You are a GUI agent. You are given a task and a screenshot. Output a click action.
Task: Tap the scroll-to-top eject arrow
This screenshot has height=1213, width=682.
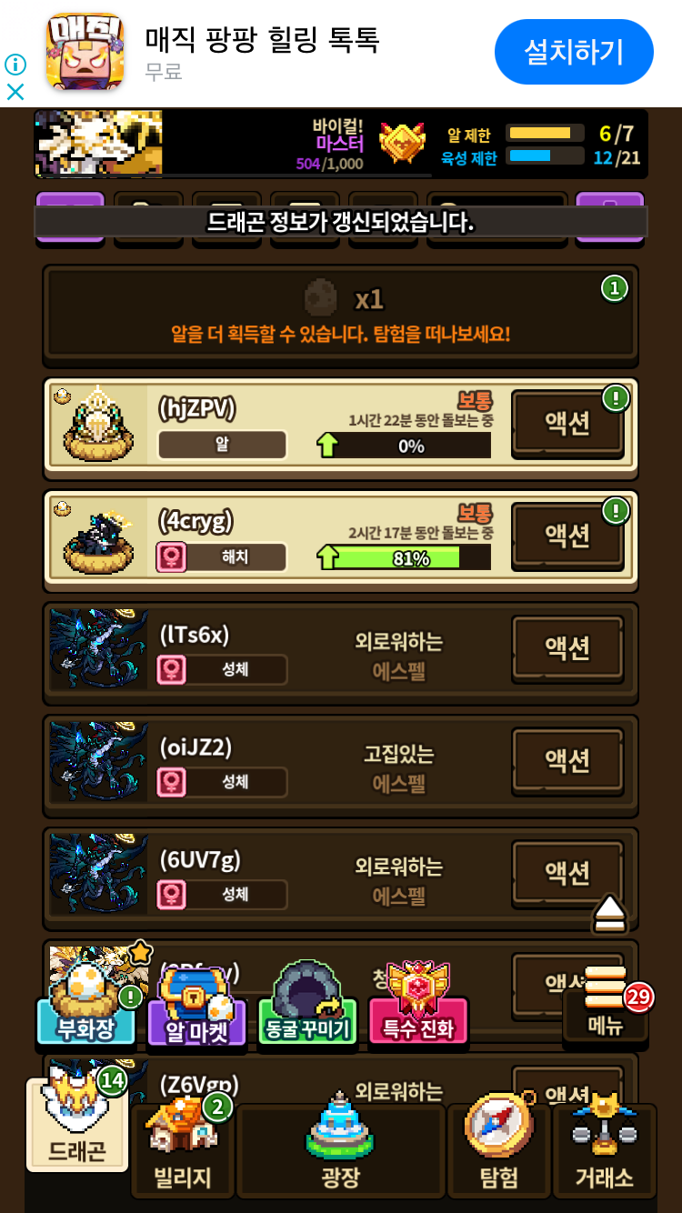611,913
